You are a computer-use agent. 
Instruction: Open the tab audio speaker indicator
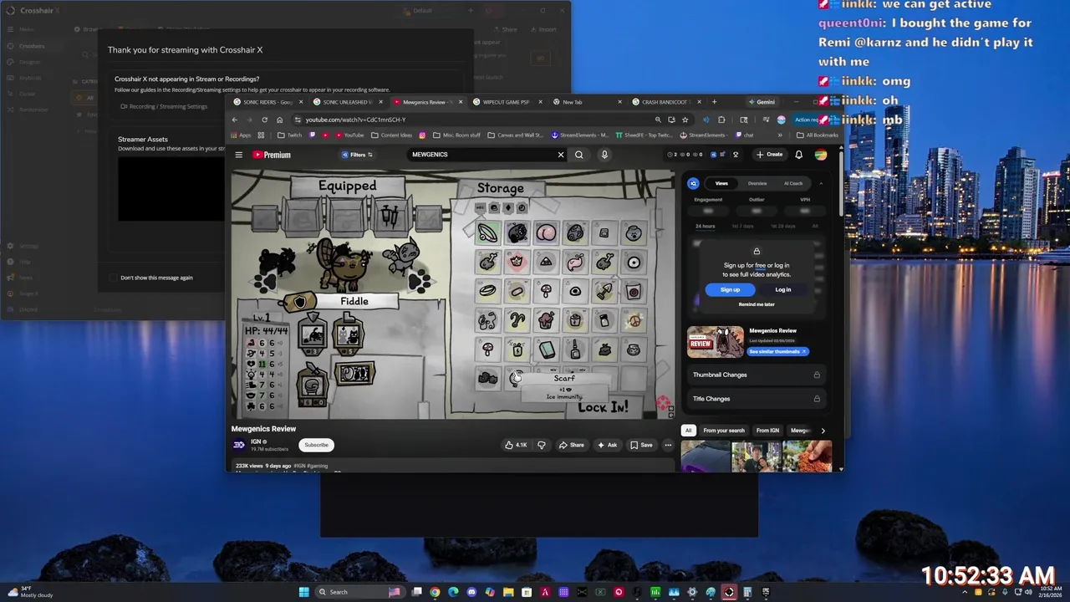[706, 120]
